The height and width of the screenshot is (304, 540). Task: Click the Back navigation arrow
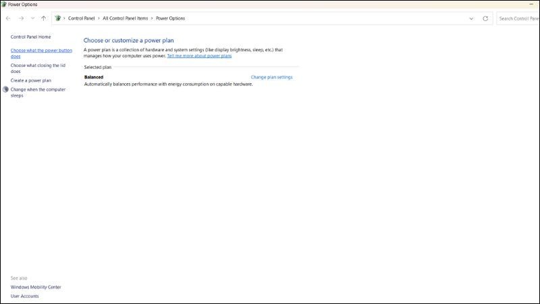(8, 18)
